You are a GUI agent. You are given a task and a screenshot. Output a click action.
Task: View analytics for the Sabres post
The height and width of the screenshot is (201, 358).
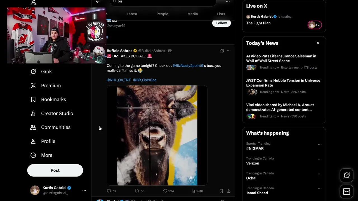pyautogui.click(x=197, y=191)
